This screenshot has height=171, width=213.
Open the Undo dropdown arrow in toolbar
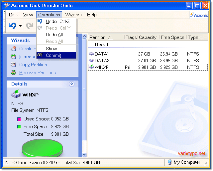pos(20,26)
